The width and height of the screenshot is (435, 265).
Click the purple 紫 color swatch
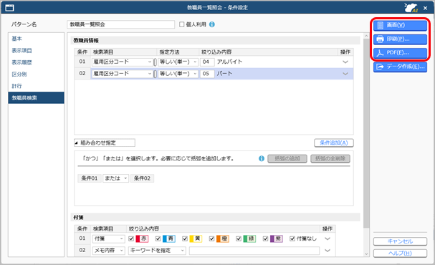(x=276, y=238)
